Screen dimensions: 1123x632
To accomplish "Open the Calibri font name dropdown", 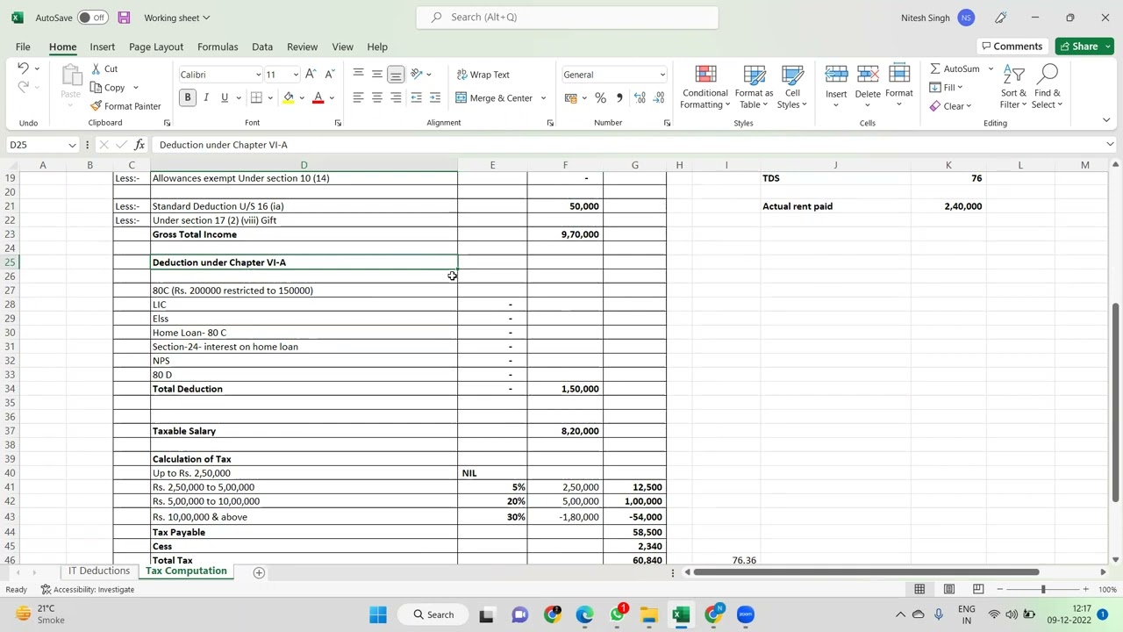I will [x=258, y=75].
